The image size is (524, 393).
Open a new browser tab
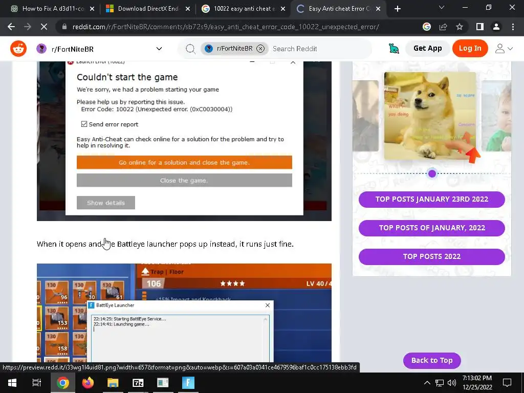pyautogui.click(x=397, y=9)
